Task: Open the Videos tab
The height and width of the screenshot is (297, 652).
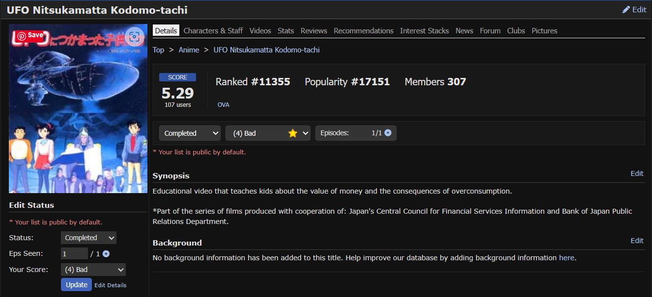Action: 260,30
